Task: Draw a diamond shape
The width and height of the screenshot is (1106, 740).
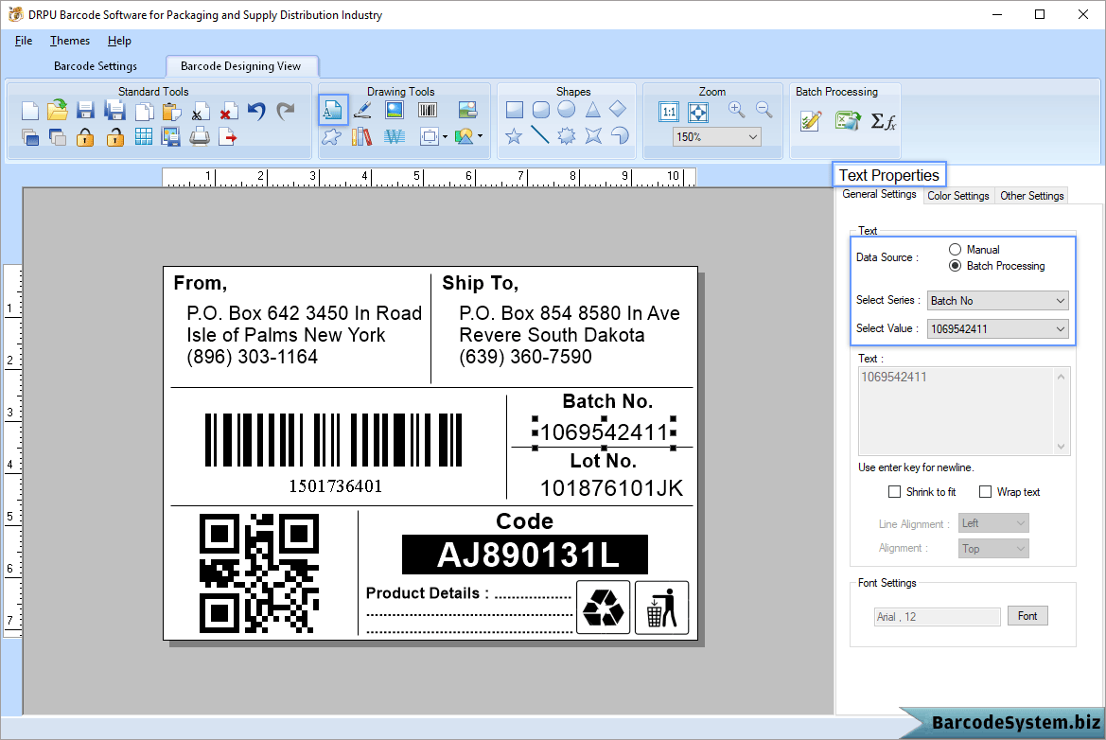Action: click(x=618, y=109)
